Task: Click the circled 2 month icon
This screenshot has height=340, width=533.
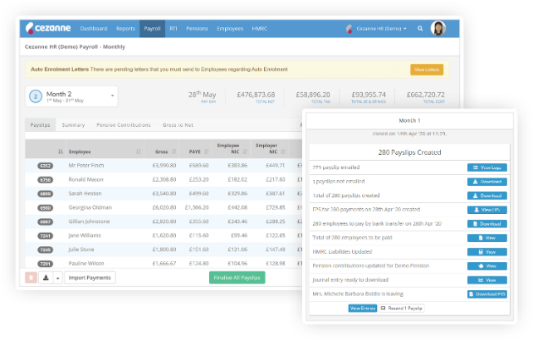Action: pos(36,96)
